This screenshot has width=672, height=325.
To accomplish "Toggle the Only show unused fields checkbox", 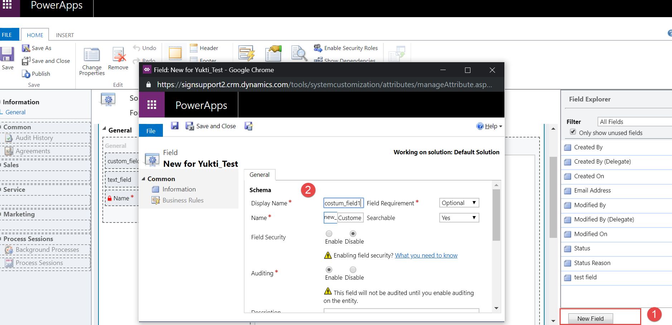I will (573, 132).
